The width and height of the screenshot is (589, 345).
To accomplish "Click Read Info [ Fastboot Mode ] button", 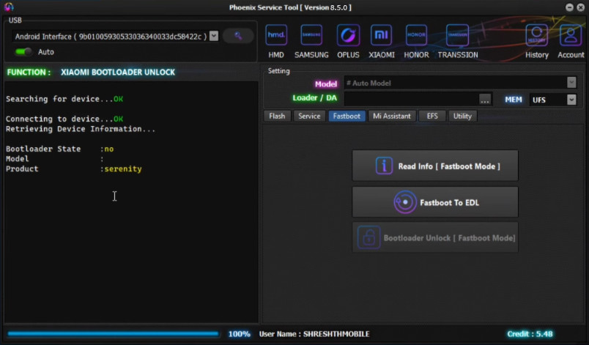I will (435, 166).
